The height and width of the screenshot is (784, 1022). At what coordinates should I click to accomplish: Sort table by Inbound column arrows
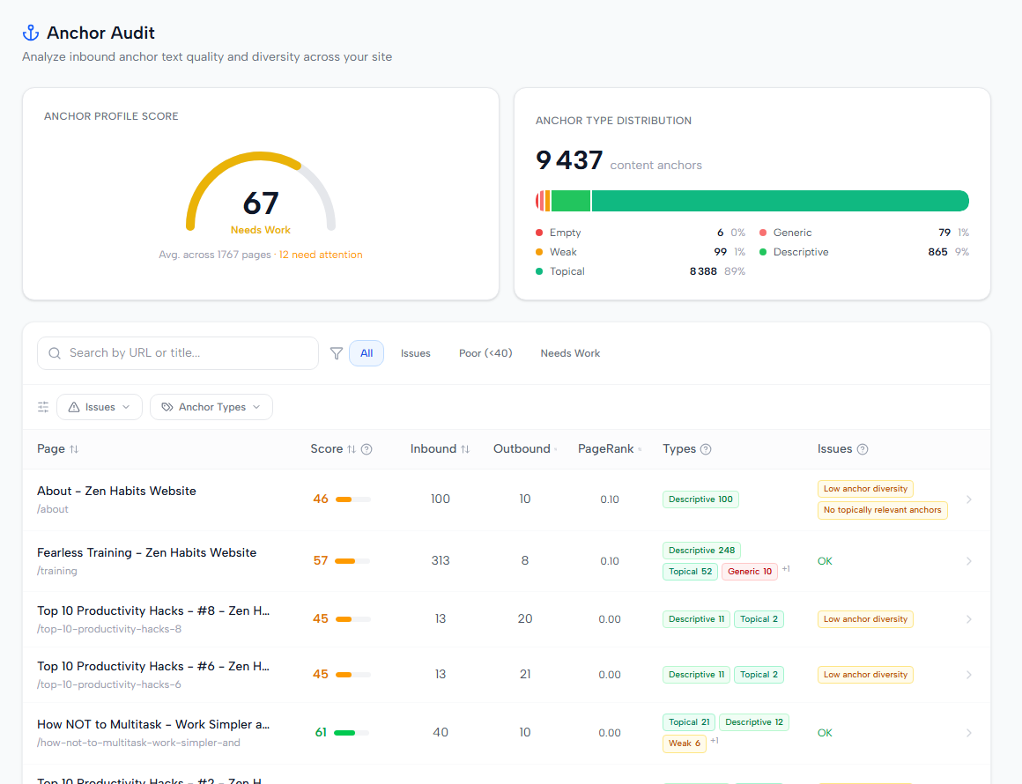coord(464,449)
